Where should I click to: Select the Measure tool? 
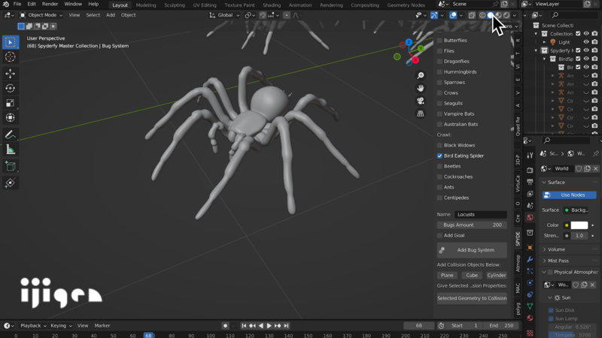[x=11, y=149]
